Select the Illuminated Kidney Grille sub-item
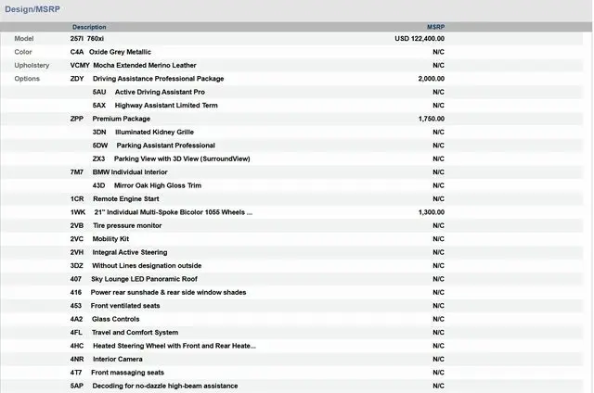594x393 pixels. 154,133
